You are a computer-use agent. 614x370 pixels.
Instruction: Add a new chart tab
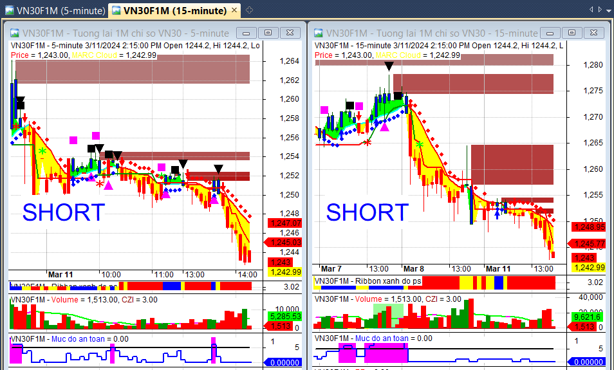click(249, 10)
